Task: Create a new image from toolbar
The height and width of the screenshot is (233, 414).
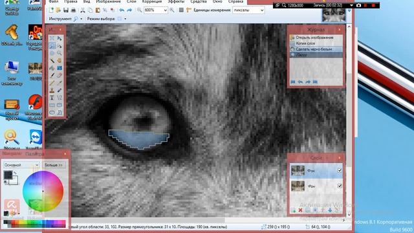Action: (51, 10)
